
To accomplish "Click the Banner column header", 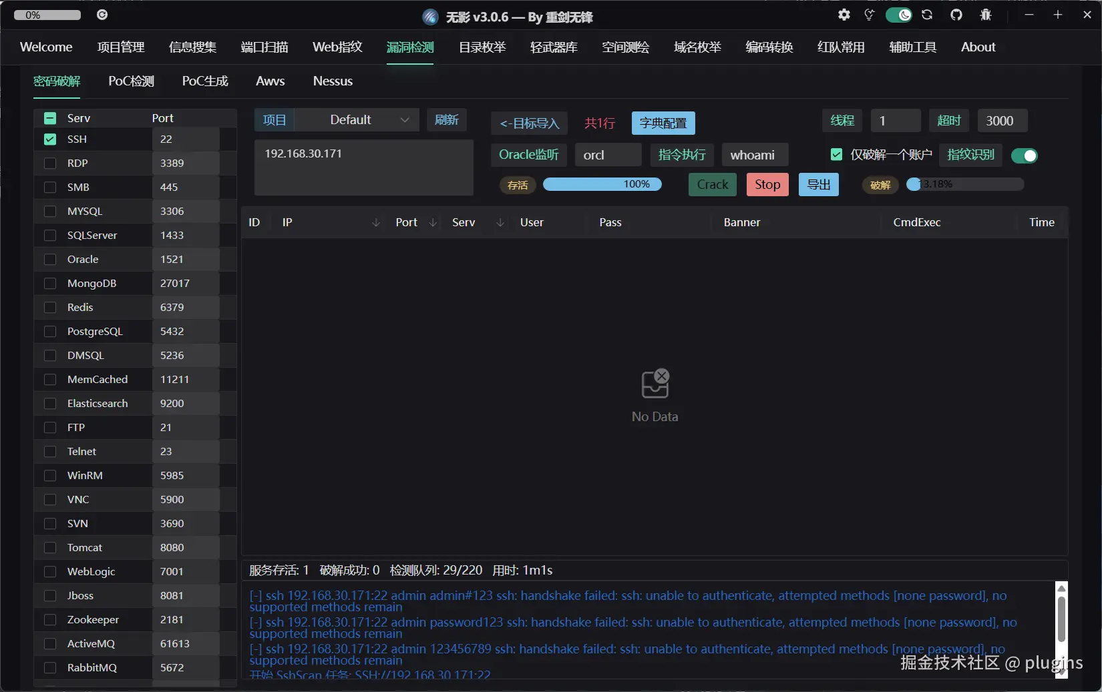I will coord(742,223).
